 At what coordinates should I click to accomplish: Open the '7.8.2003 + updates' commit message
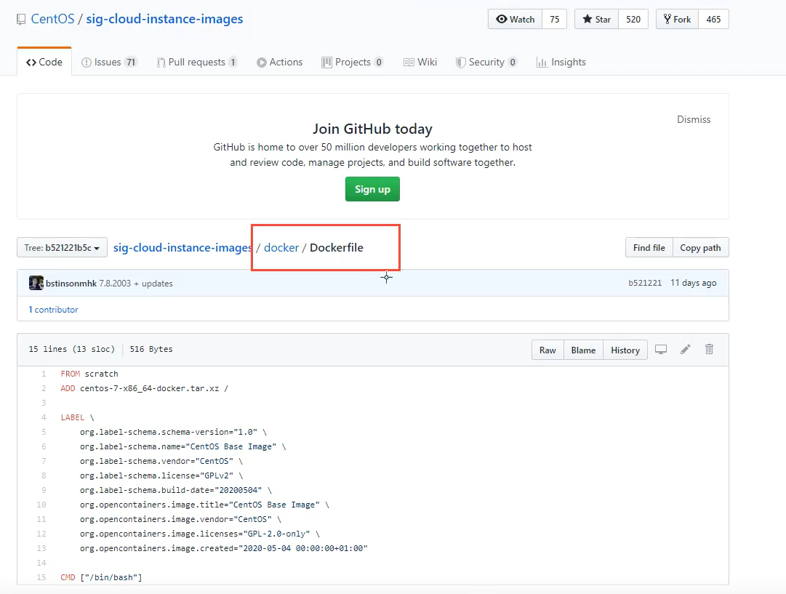point(136,284)
